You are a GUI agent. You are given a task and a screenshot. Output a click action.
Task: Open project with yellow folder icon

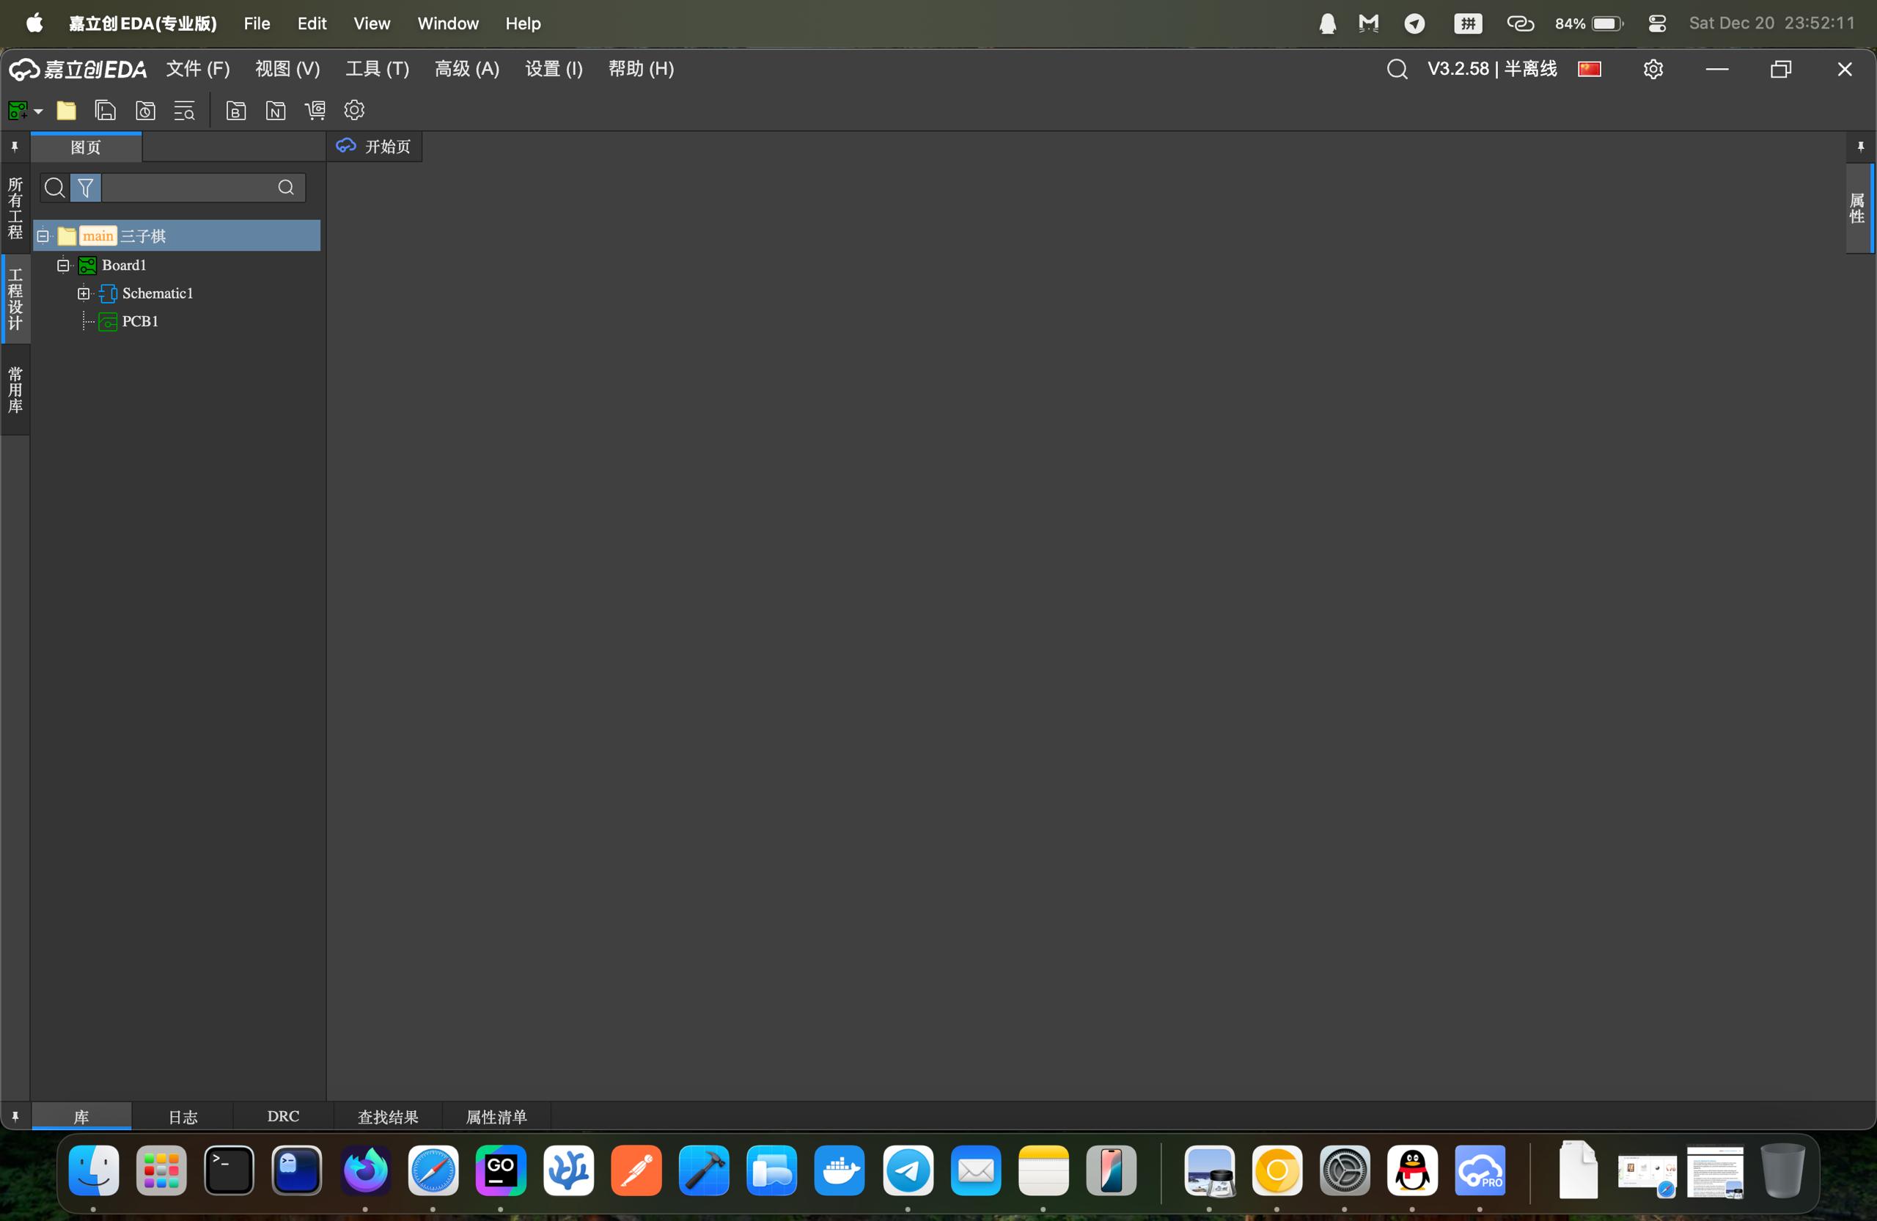[x=66, y=111]
